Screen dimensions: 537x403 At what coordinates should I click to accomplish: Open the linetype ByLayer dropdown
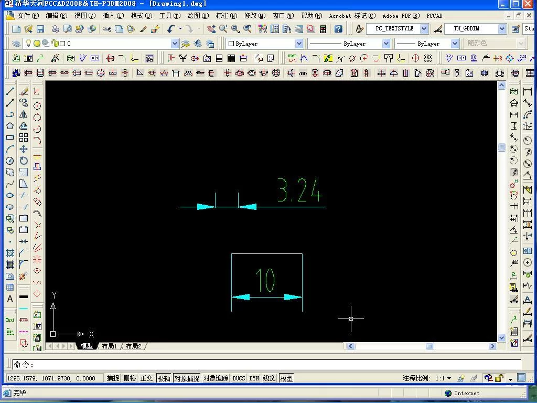click(x=386, y=44)
